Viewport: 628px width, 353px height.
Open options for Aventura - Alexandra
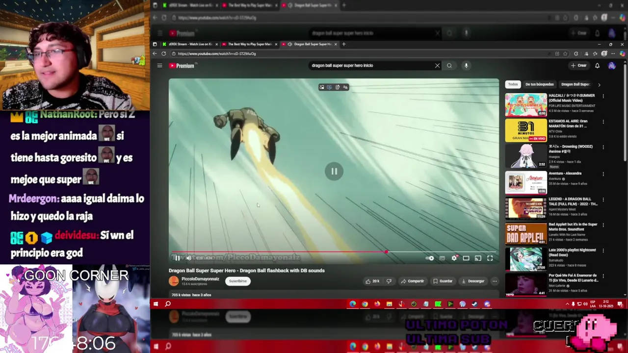pyautogui.click(x=603, y=174)
